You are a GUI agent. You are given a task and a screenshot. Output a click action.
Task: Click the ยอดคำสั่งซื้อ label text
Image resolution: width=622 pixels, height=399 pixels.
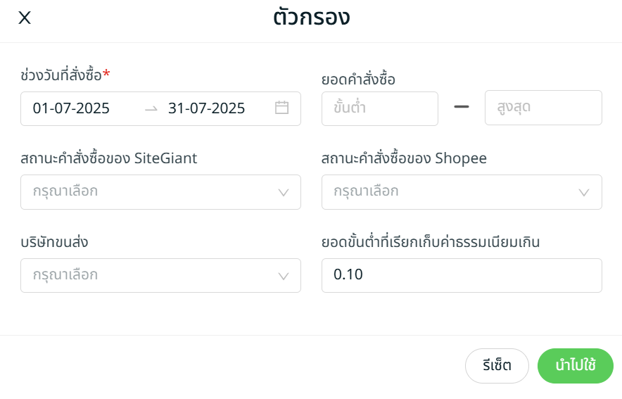click(358, 80)
